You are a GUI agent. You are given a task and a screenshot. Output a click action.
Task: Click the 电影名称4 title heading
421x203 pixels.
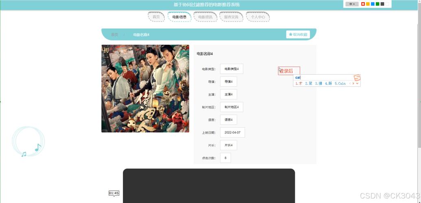point(205,54)
